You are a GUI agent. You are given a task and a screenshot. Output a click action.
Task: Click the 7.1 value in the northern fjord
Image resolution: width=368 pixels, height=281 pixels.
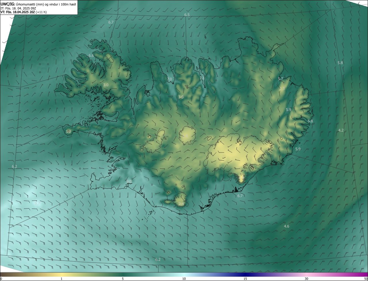(202, 78)
